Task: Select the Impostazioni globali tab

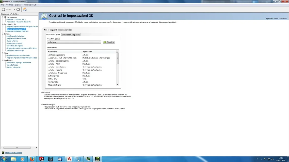Action: [x=53, y=34]
